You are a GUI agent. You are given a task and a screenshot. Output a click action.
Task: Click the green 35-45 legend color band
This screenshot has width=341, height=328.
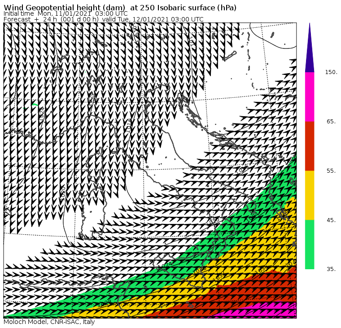coord(310,245)
